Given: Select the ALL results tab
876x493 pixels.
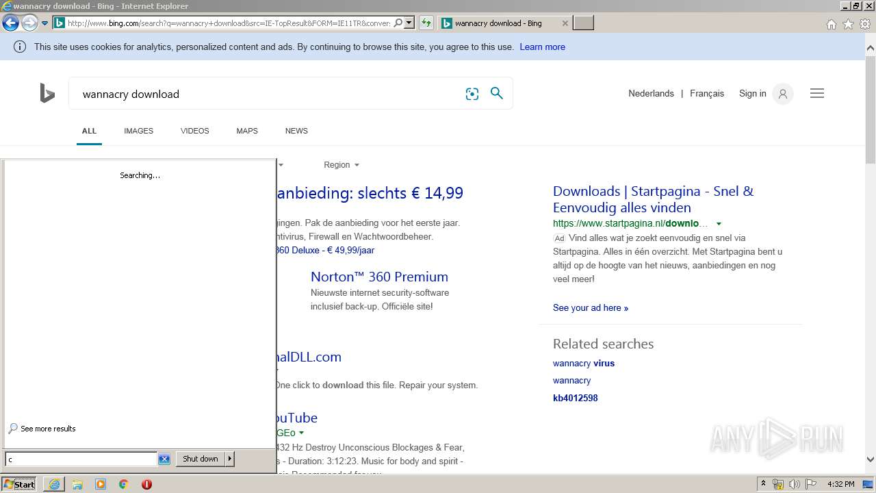Looking at the screenshot, I should point(89,131).
